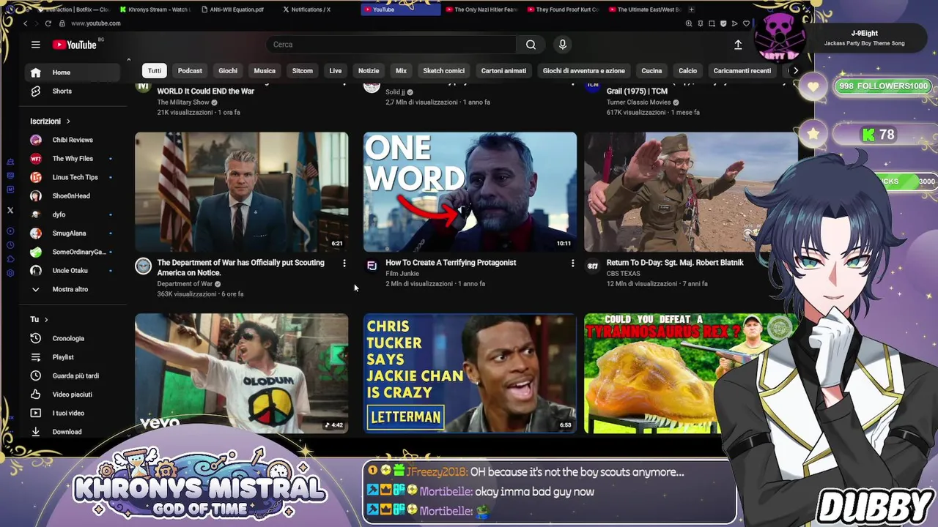Open Film Junkie channel avatar
Image resolution: width=938 pixels, height=527 pixels.
(x=372, y=266)
